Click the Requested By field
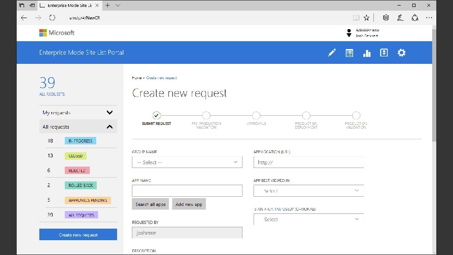Viewport: 453px width, 255px height. 187,232
